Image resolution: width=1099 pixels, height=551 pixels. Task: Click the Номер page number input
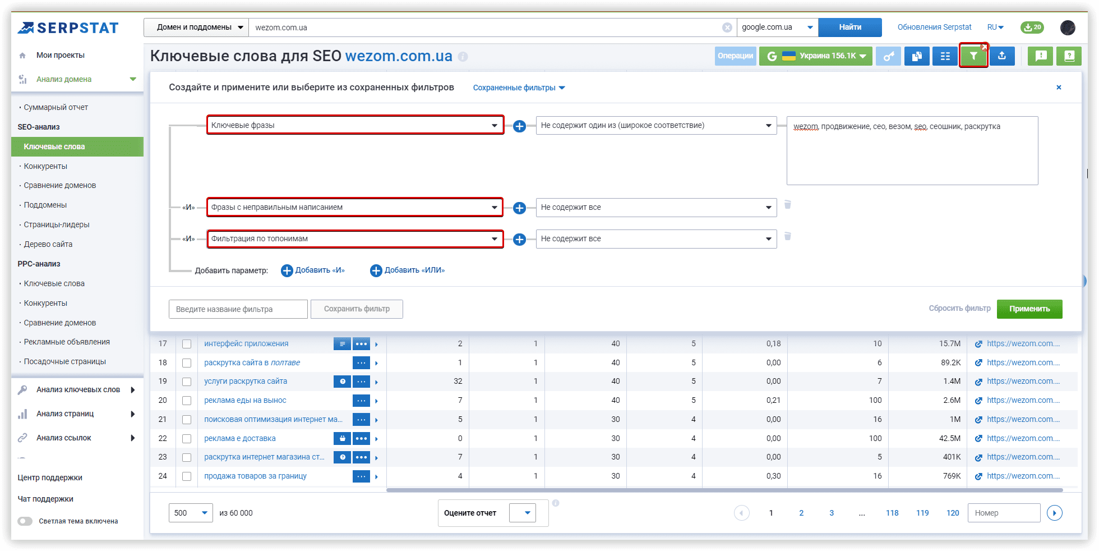pyautogui.click(x=1004, y=513)
